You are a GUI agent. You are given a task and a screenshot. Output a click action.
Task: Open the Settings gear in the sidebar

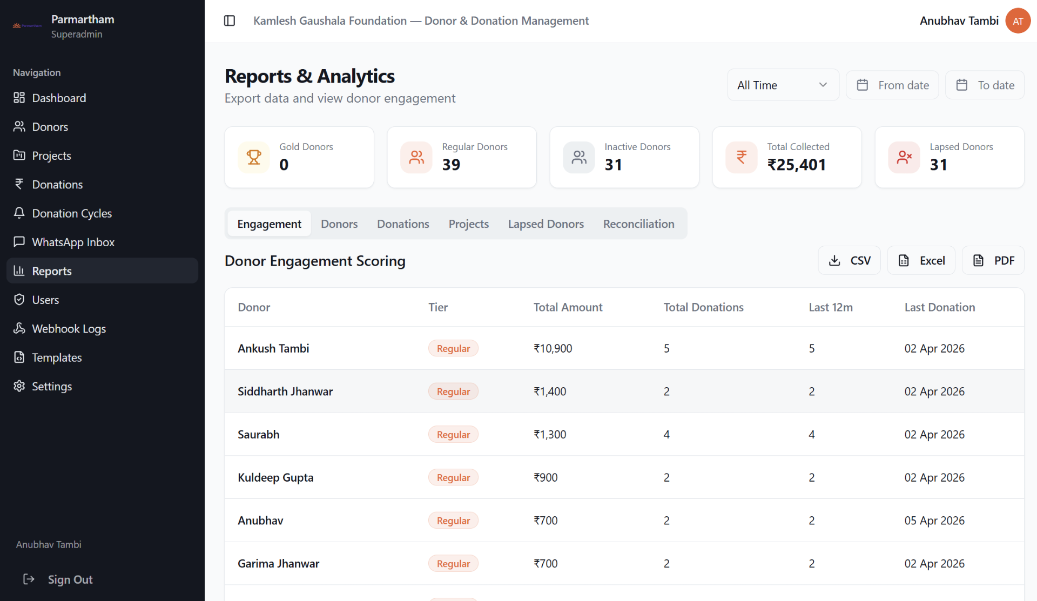(x=19, y=386)
